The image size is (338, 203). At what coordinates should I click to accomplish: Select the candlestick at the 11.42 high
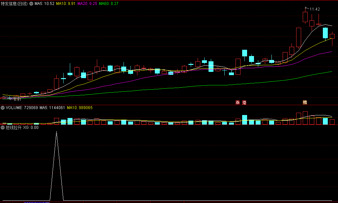point(305,17)
